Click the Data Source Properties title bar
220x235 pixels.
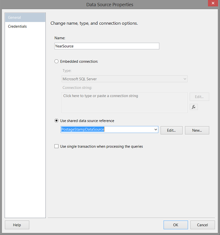pos(110,5)
